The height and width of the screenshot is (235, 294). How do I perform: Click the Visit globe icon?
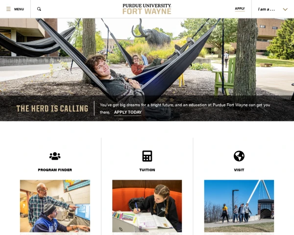coord(239,156)
